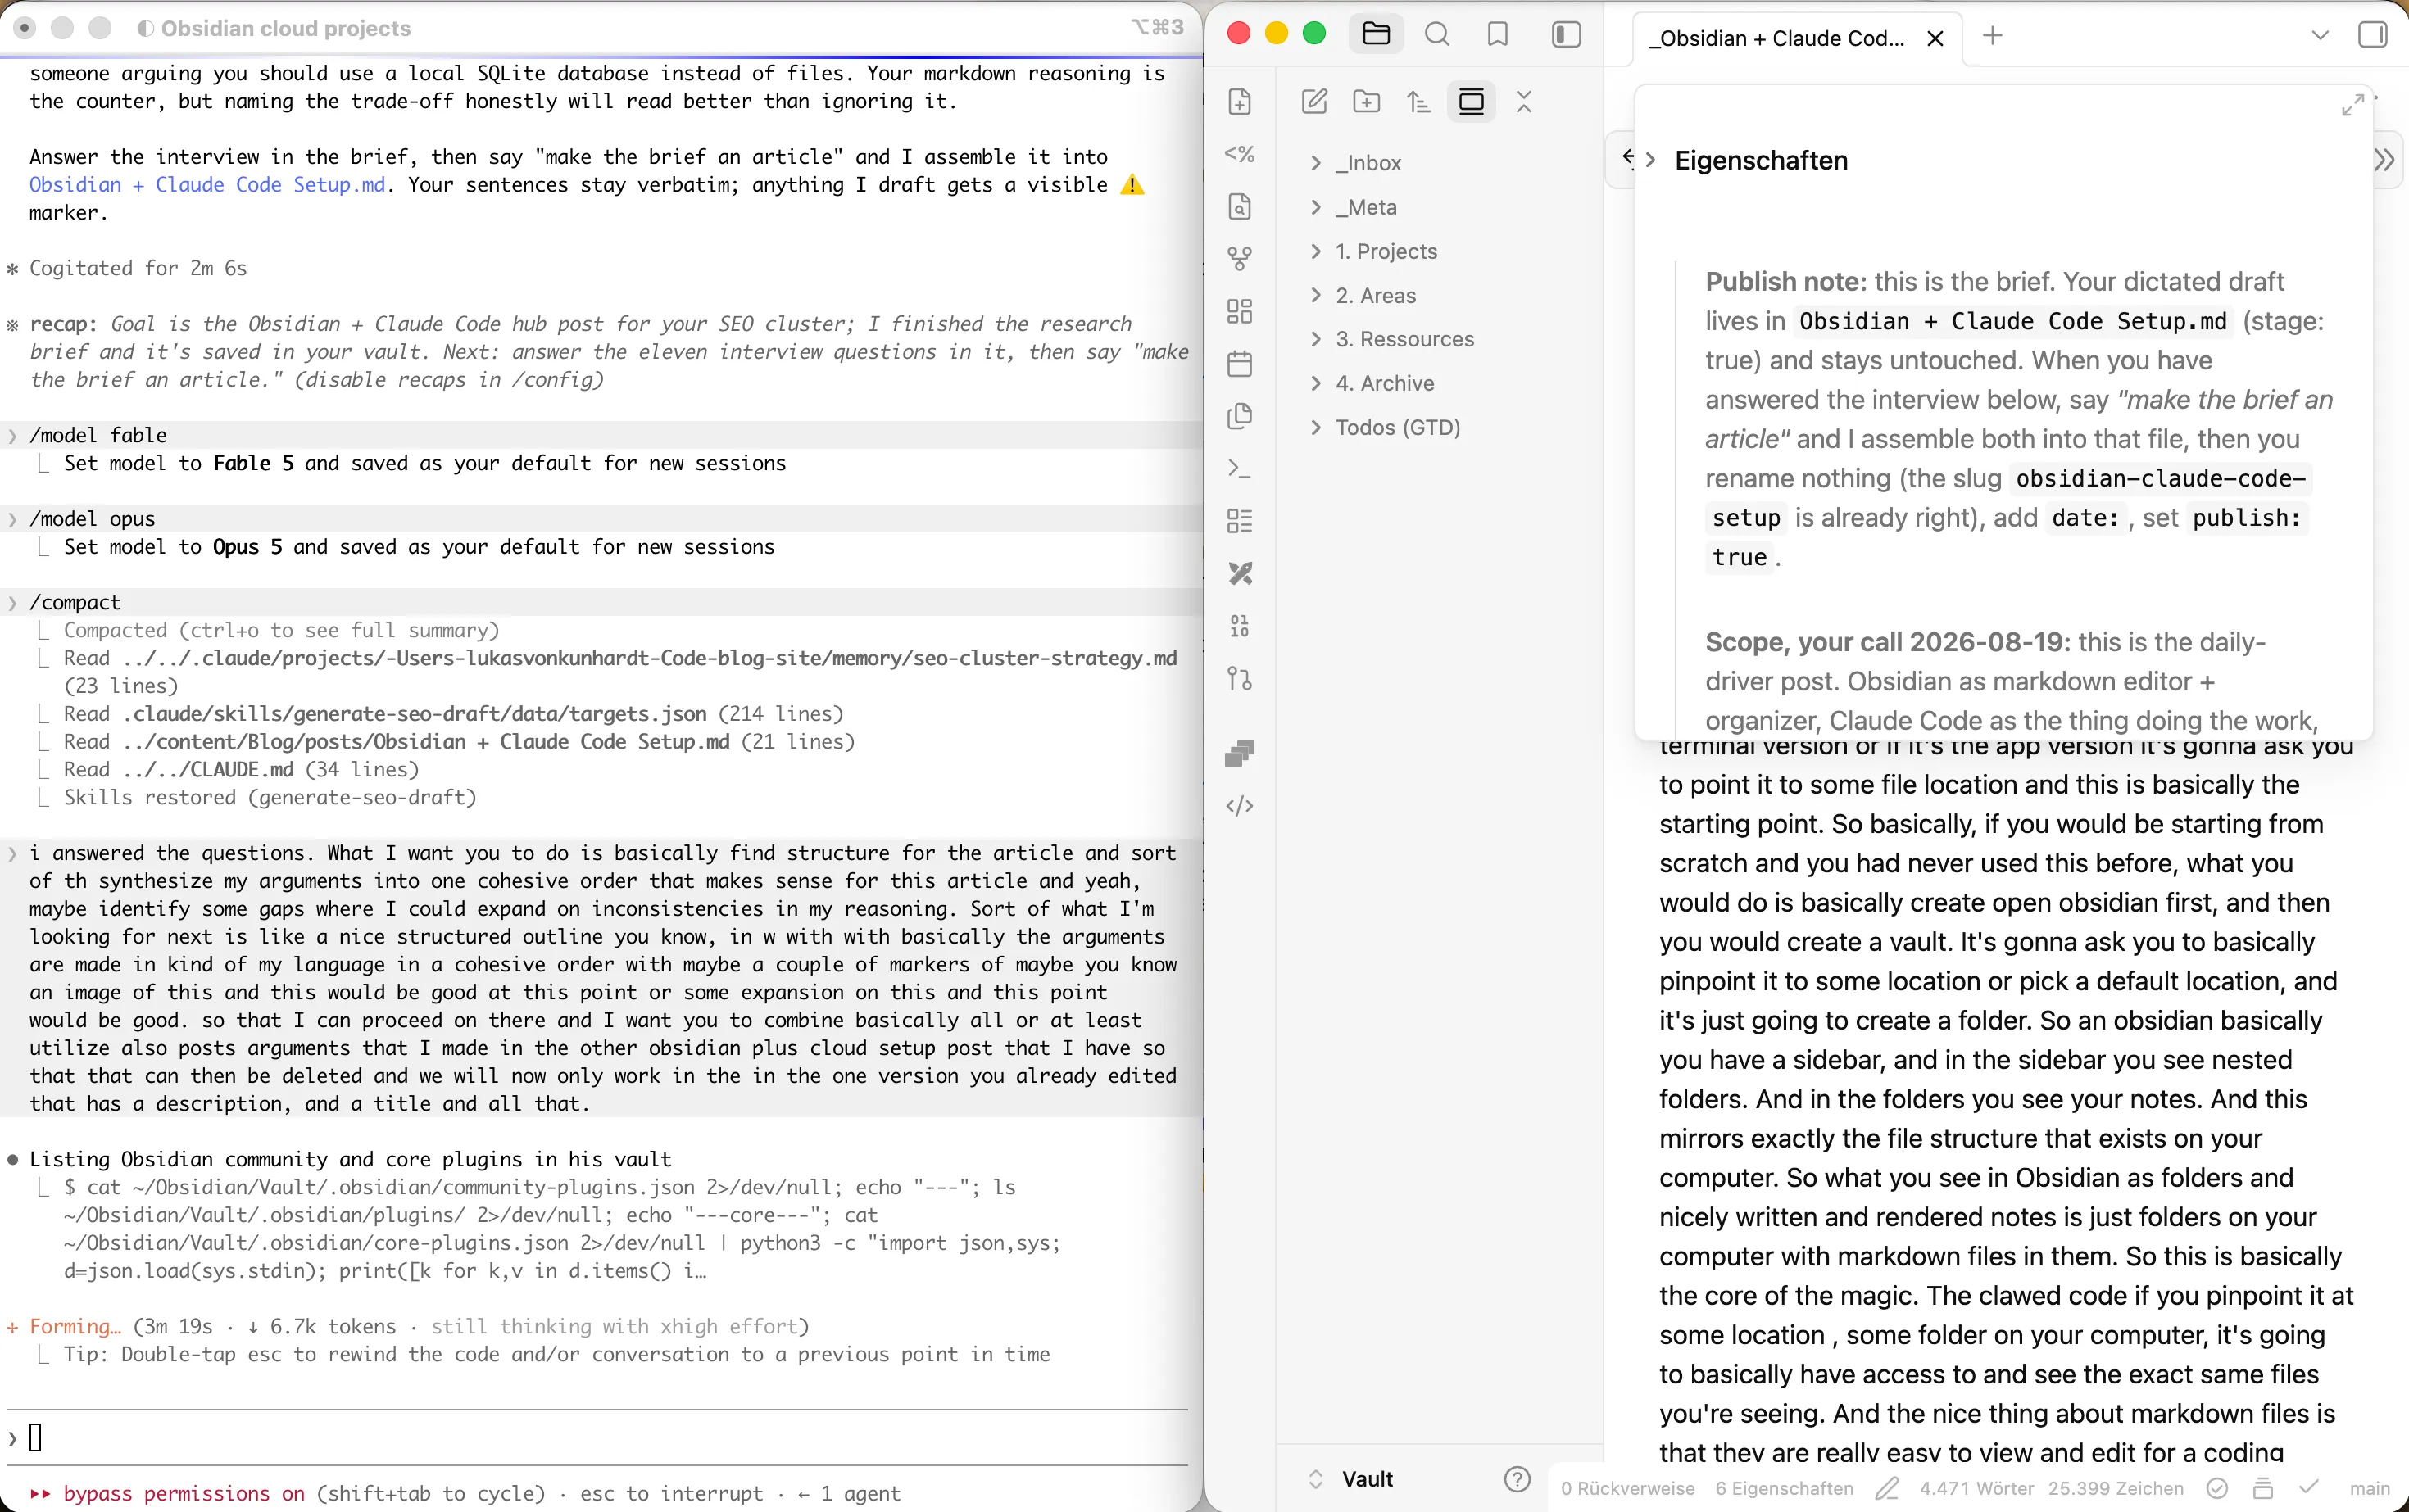The width and height of the screenshot is (2409, 1512).
Task: Click the stacked layers status bar icon
Action: pyautogui.click(x=2263, y=1489)
